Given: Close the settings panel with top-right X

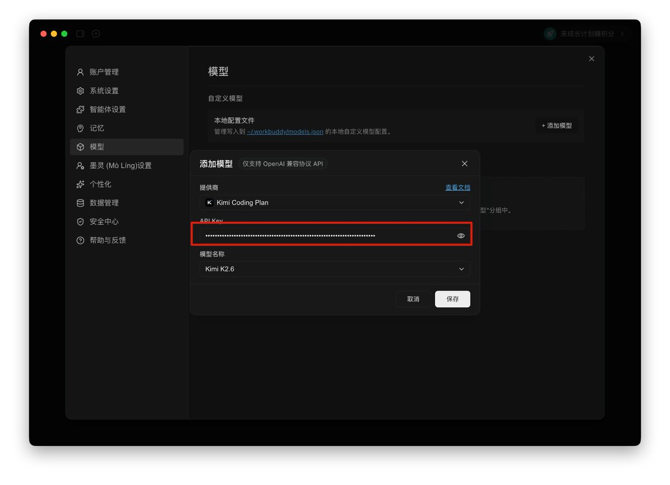Looking at the screenshot, I should [592, 59].
